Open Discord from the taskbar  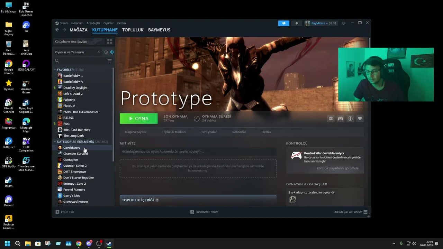point(89,243)
